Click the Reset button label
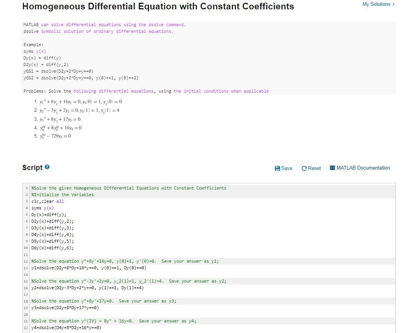The image size is (405, 333). click(x=314, y=168)
